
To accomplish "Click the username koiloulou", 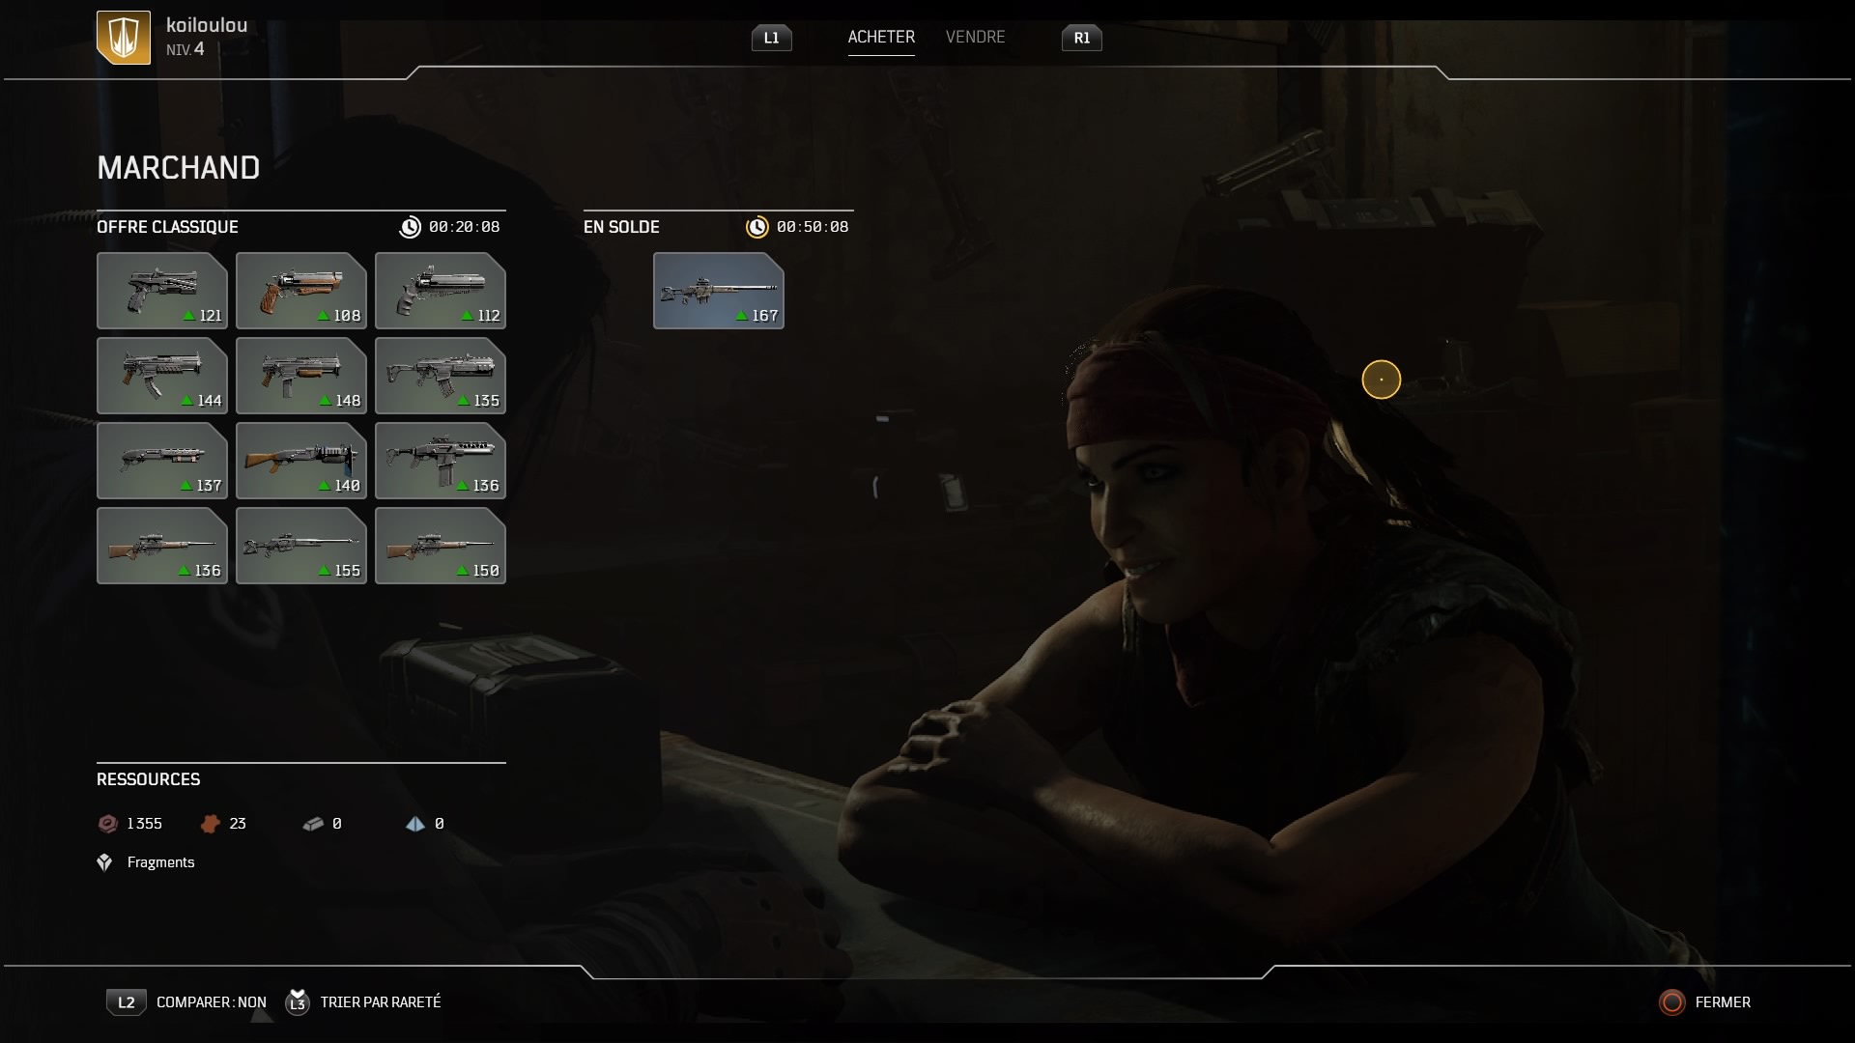I will 207,25.
